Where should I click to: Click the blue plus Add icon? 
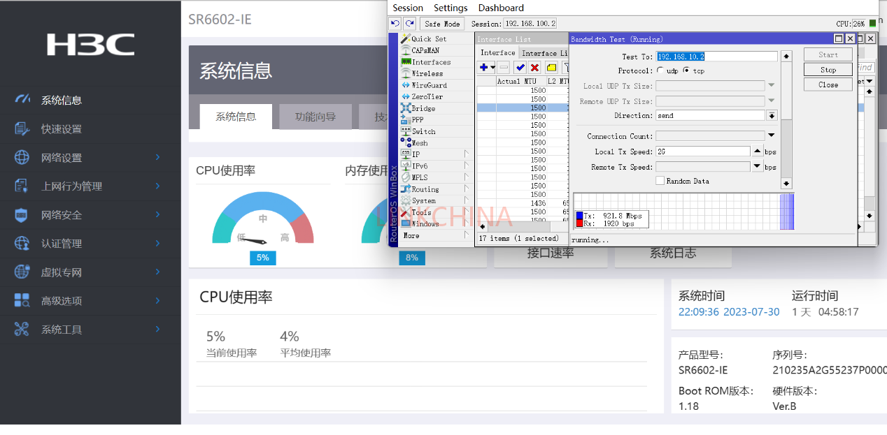tap(483, 67)
